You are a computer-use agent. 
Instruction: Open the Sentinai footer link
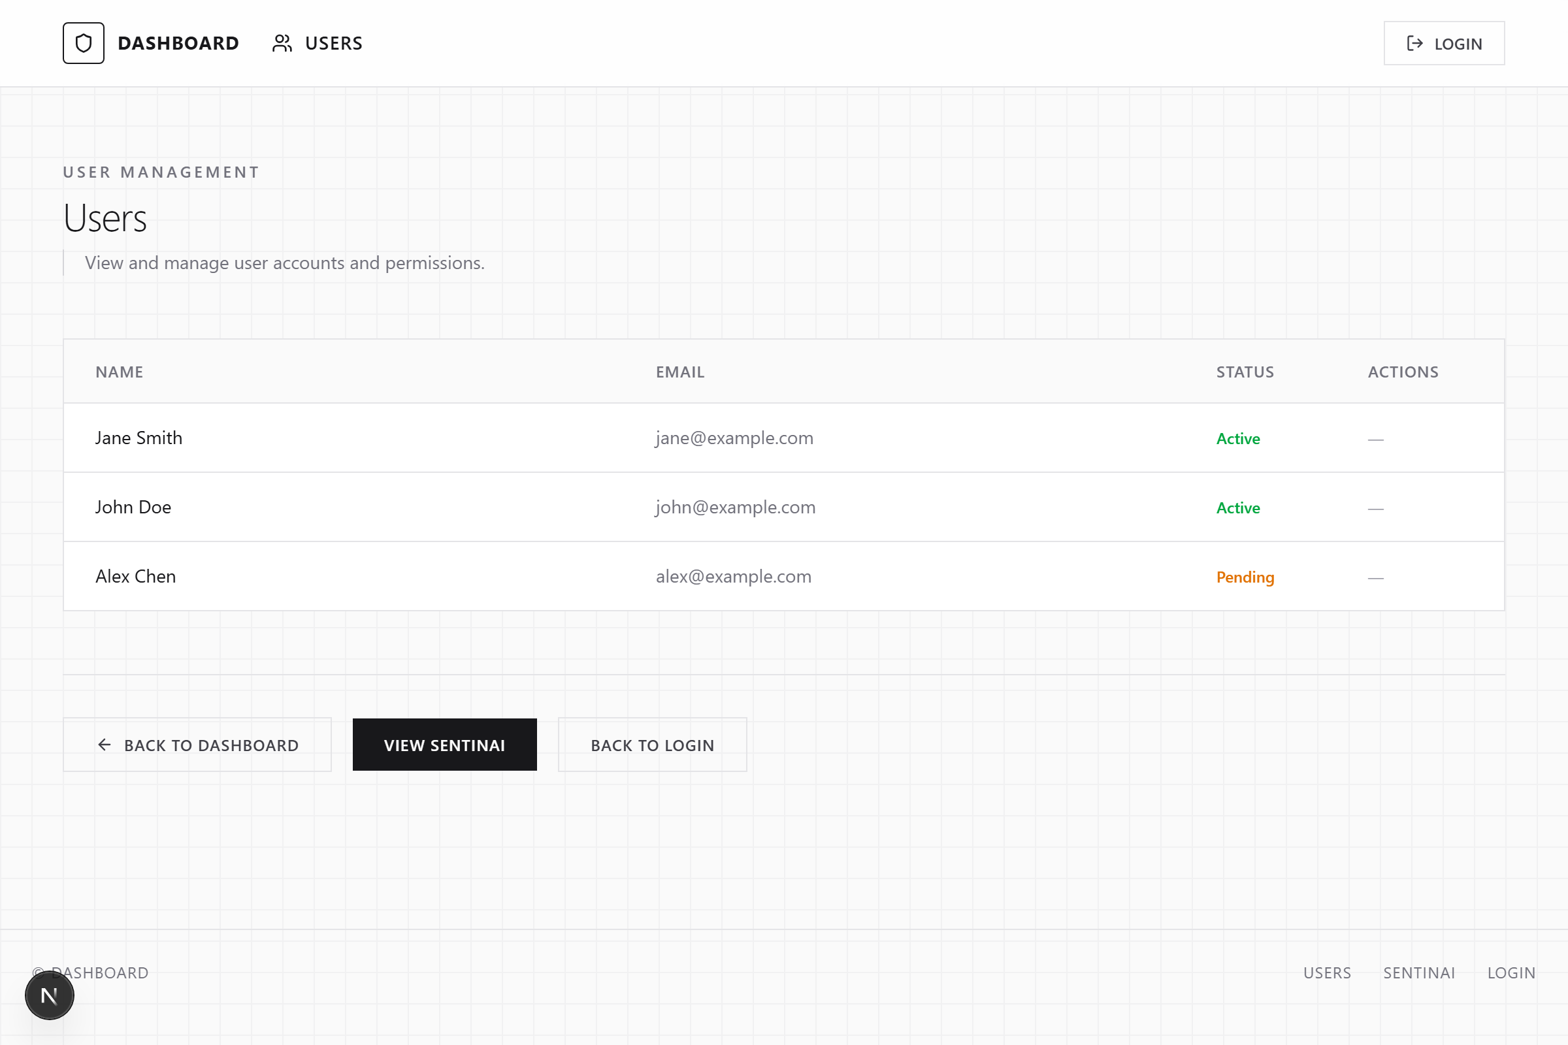tap(1418, 973)
